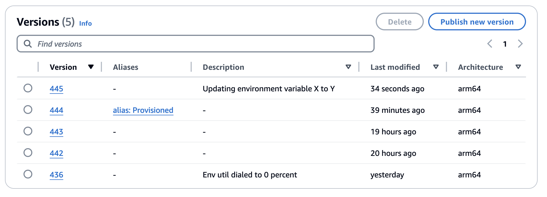Sort by Version column arrow

91,67
